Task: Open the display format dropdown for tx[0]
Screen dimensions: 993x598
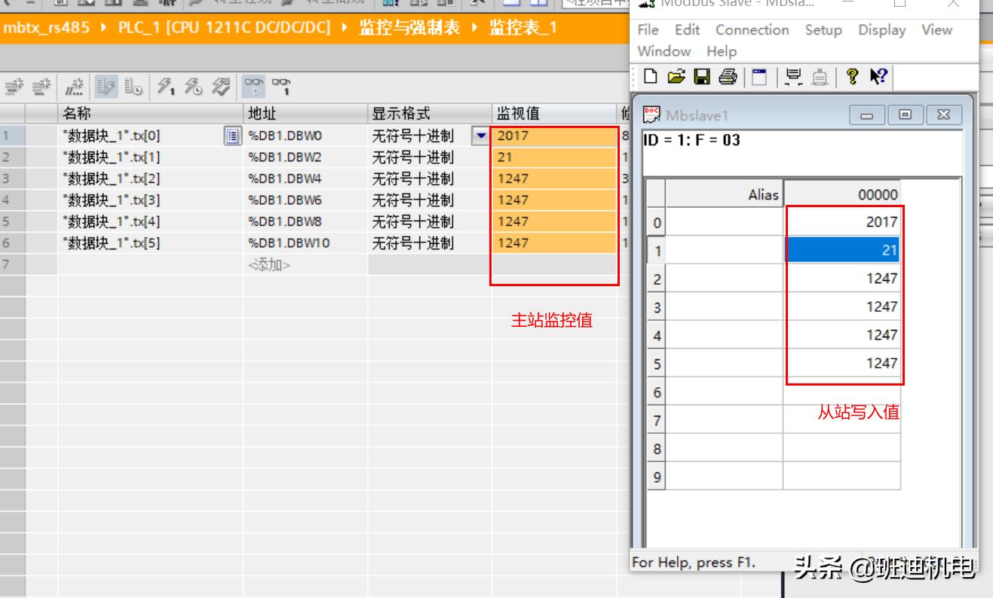Action: pos(480,135)
